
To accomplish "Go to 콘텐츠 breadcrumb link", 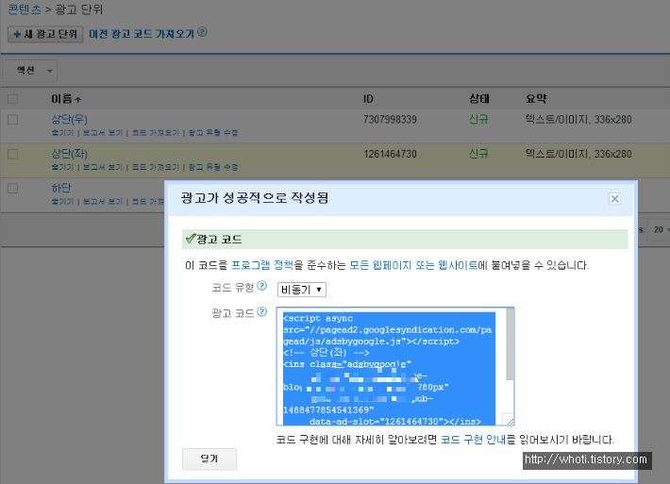I will [25, 9].
